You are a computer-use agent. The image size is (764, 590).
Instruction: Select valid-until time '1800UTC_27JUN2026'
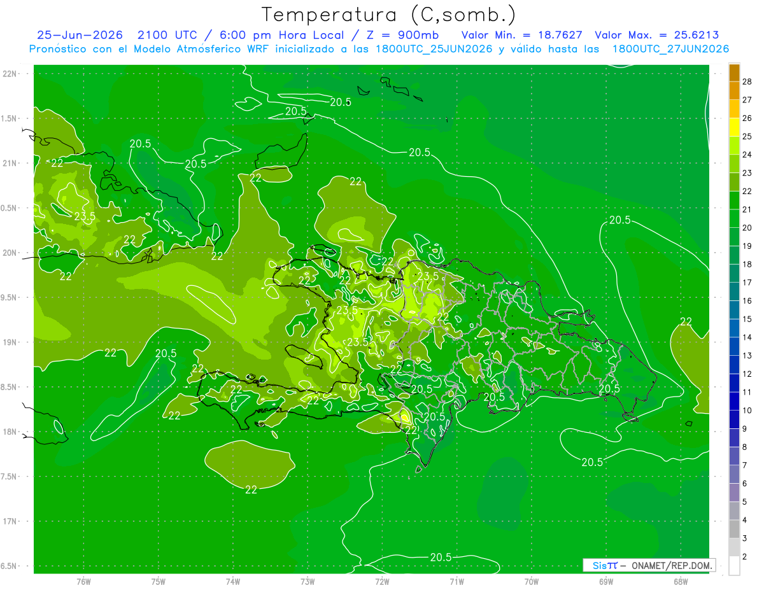click(x=670, y=49)
